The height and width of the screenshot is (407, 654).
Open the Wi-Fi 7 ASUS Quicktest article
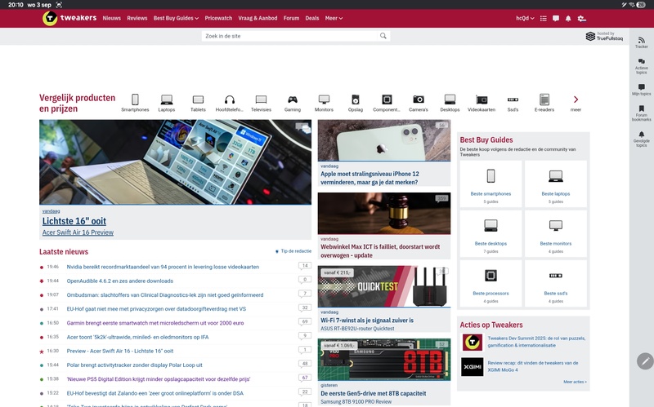click(367, 321)
